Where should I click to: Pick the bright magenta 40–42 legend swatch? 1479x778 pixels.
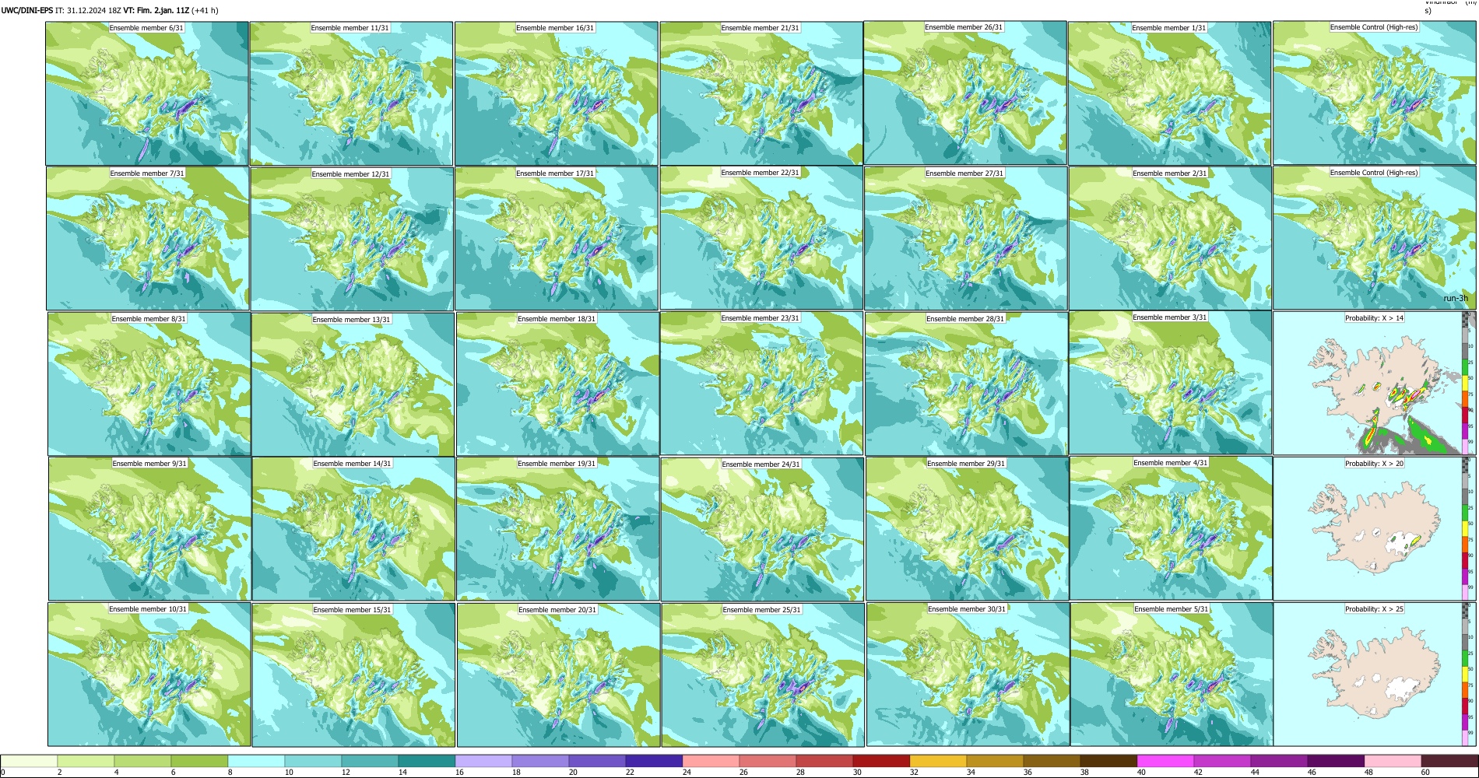coord(1165,761)
